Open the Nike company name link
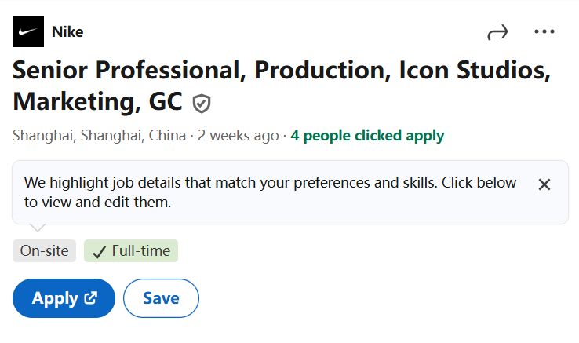The height and width of the screenshot is (343, 579). tap(67, 31)
